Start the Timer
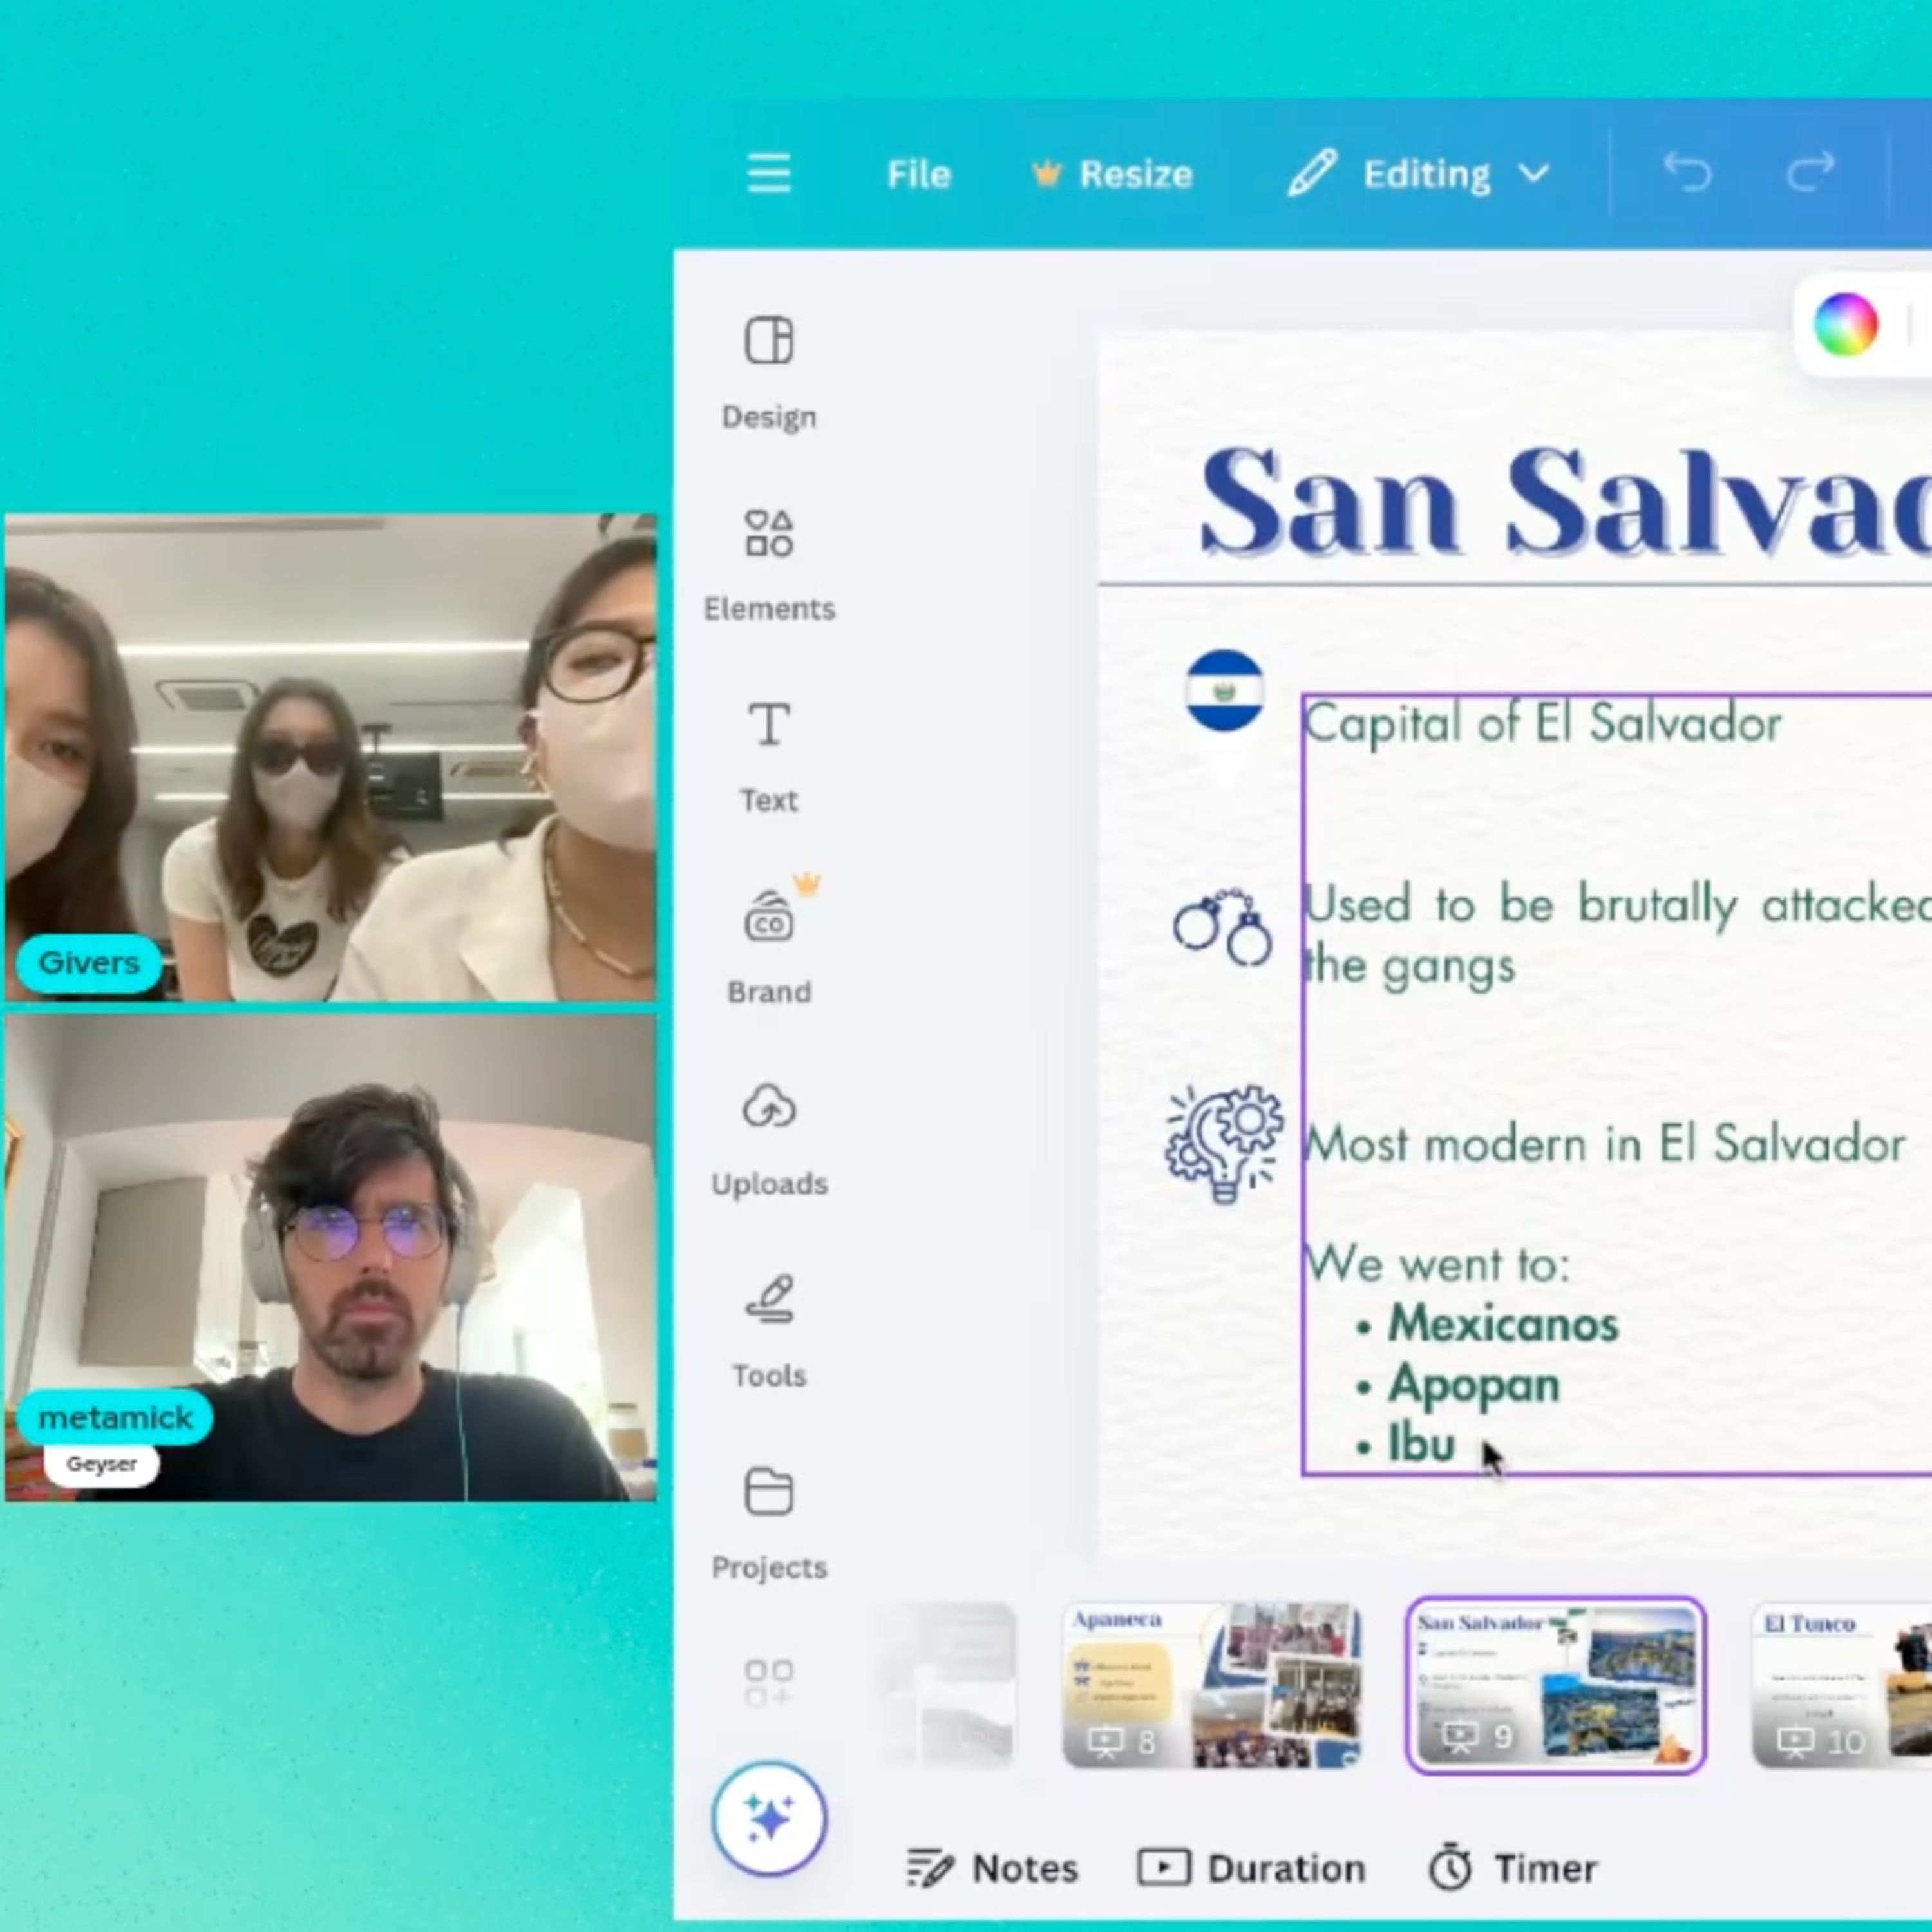 pos(1512,1868)
